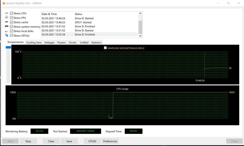Switch to the Cooling Fans tab
The height and width of the screenshot is (146, 244).
click(34, 42)
